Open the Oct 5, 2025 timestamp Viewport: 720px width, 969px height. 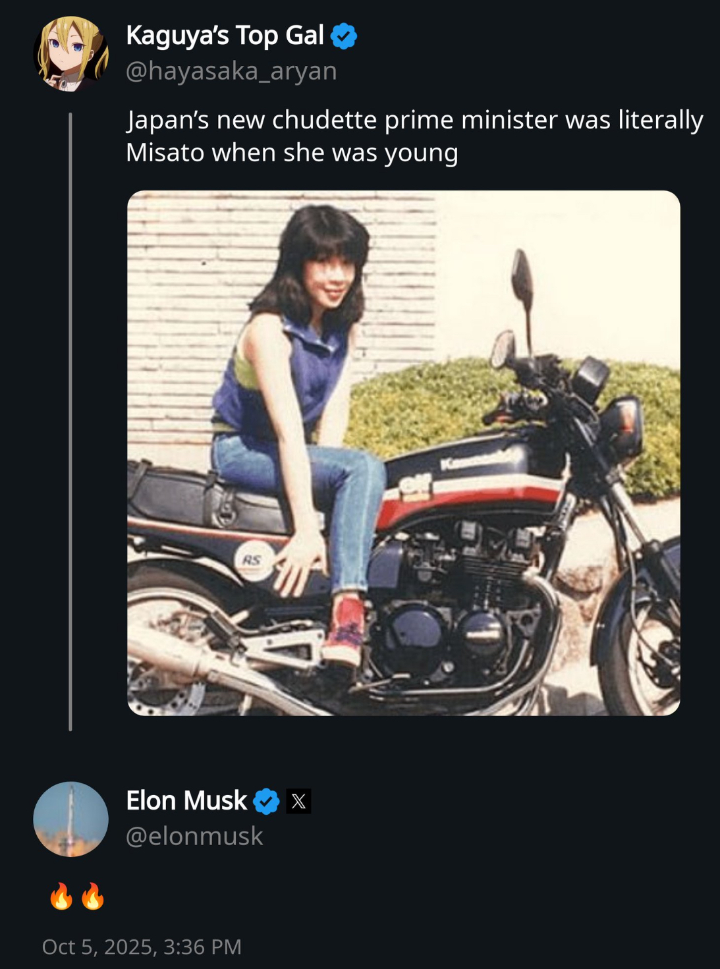coord(142,947)
